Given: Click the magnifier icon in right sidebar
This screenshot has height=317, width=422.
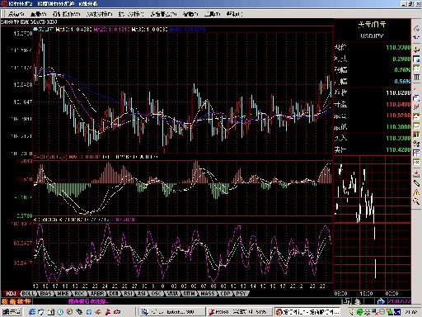Looking at the screenshot, I should [416, 202].
